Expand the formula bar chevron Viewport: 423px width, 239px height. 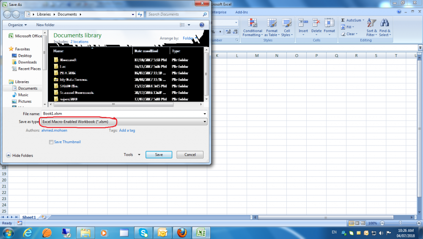click(420, 47)
